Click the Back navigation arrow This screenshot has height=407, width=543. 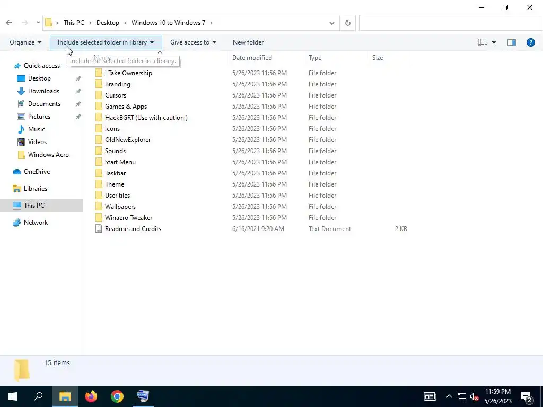[x=9, y=23]
